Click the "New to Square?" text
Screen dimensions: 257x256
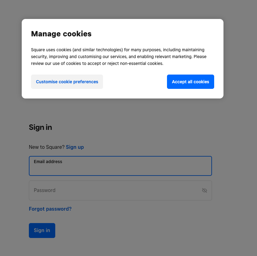click(47, 147)
